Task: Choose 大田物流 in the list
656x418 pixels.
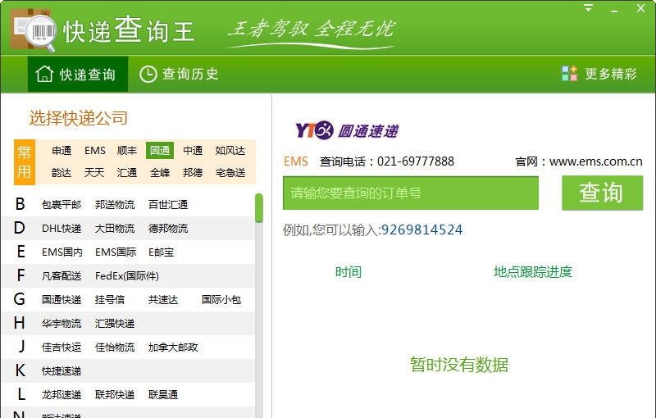Action: tap(115, 229)
